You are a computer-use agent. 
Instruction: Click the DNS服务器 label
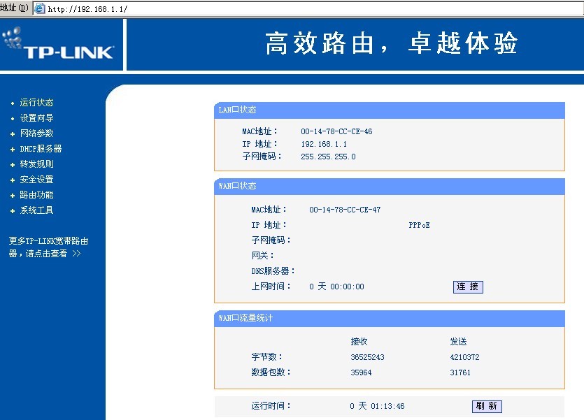[x=273, y=271]
